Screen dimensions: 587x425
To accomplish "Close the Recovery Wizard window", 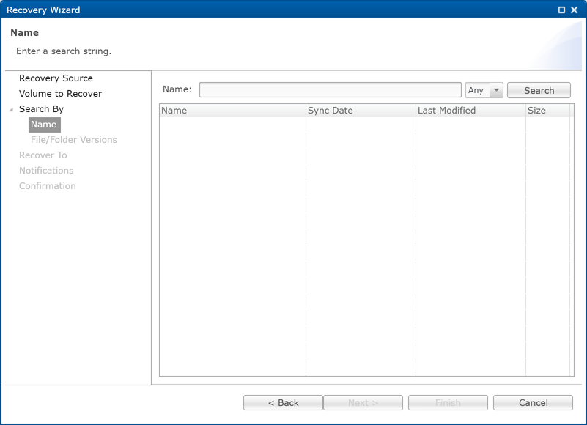I will (x=574, y=10).
